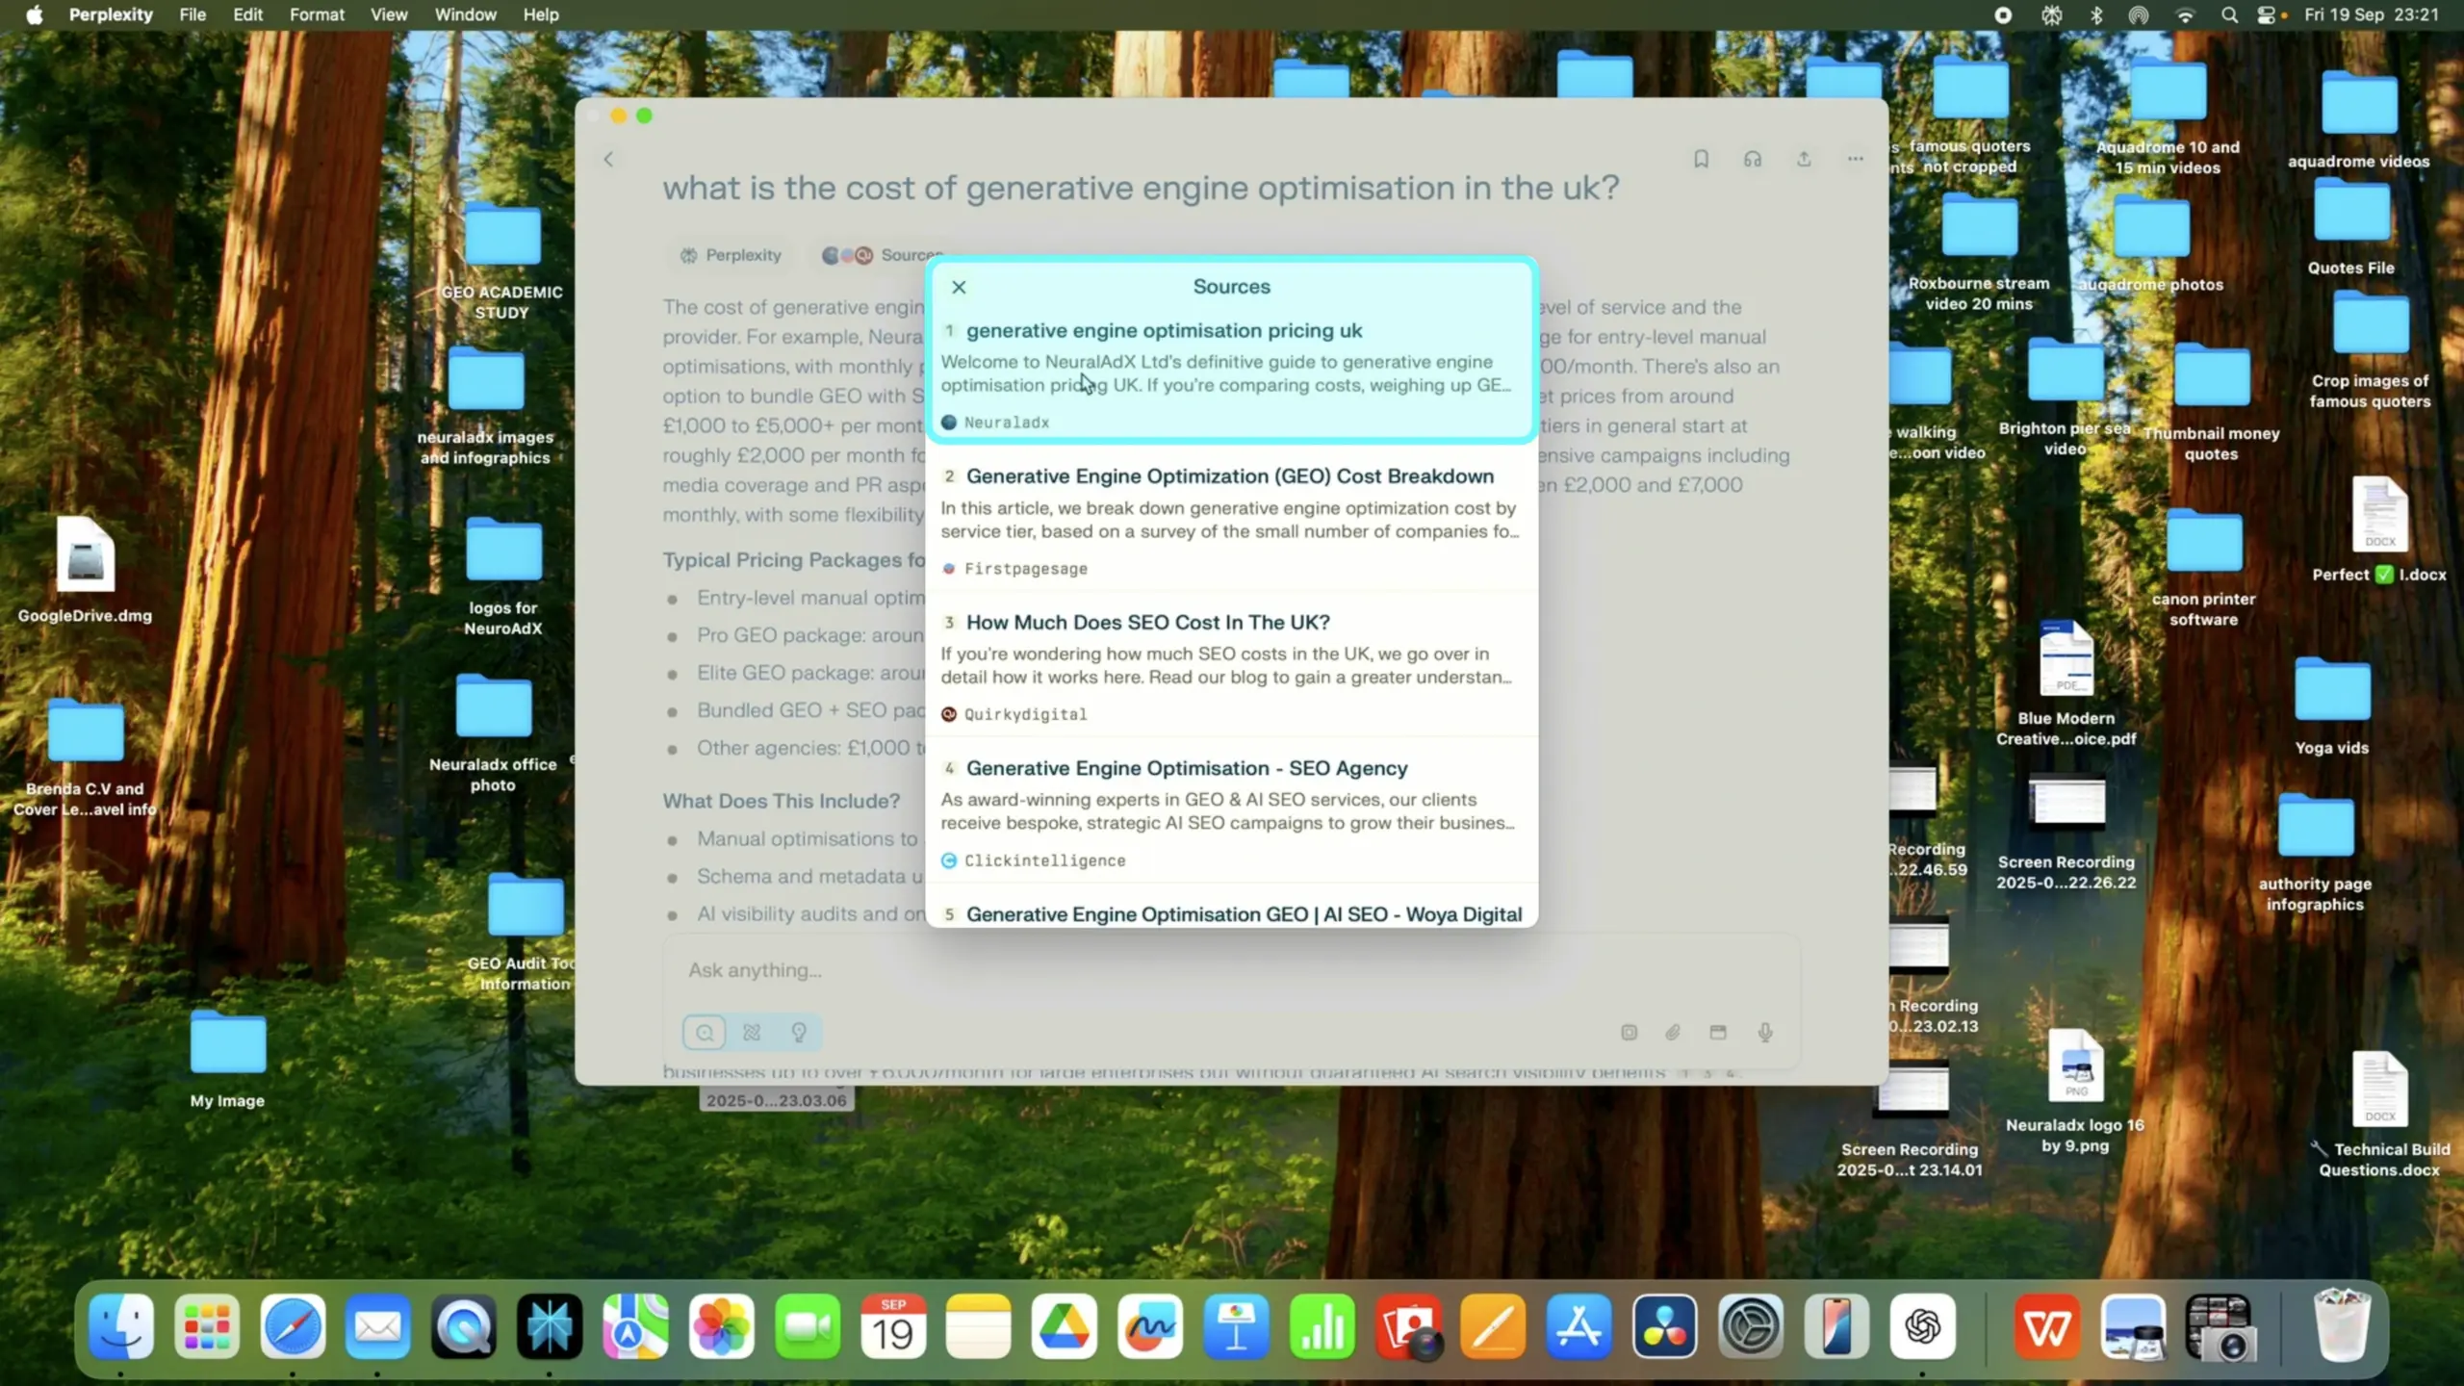This screenshot has width=2464, height=1386.
Task: Open Safari from the Dock
Action: (x=293, y=1326)
